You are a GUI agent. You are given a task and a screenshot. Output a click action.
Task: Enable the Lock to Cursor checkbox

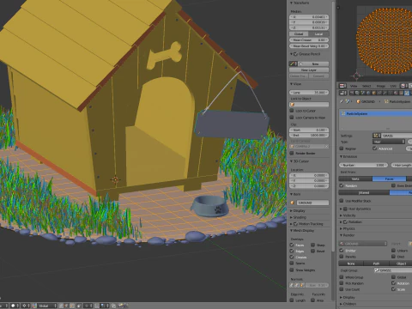tap(292, 111)
